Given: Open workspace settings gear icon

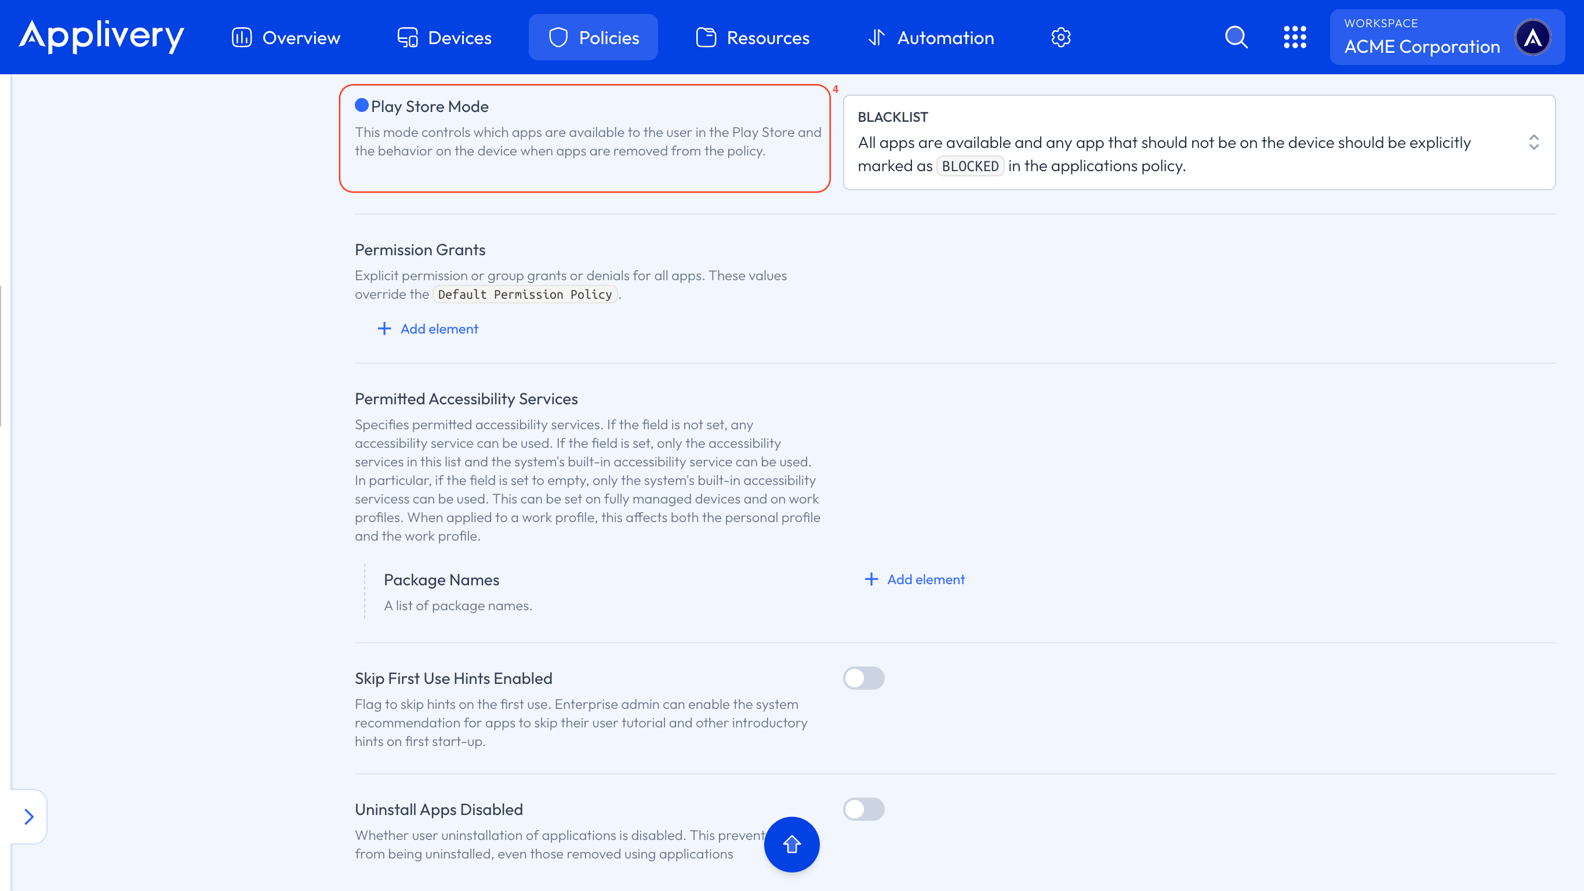Looking at the screenshot, I should tap(1060, 37).
